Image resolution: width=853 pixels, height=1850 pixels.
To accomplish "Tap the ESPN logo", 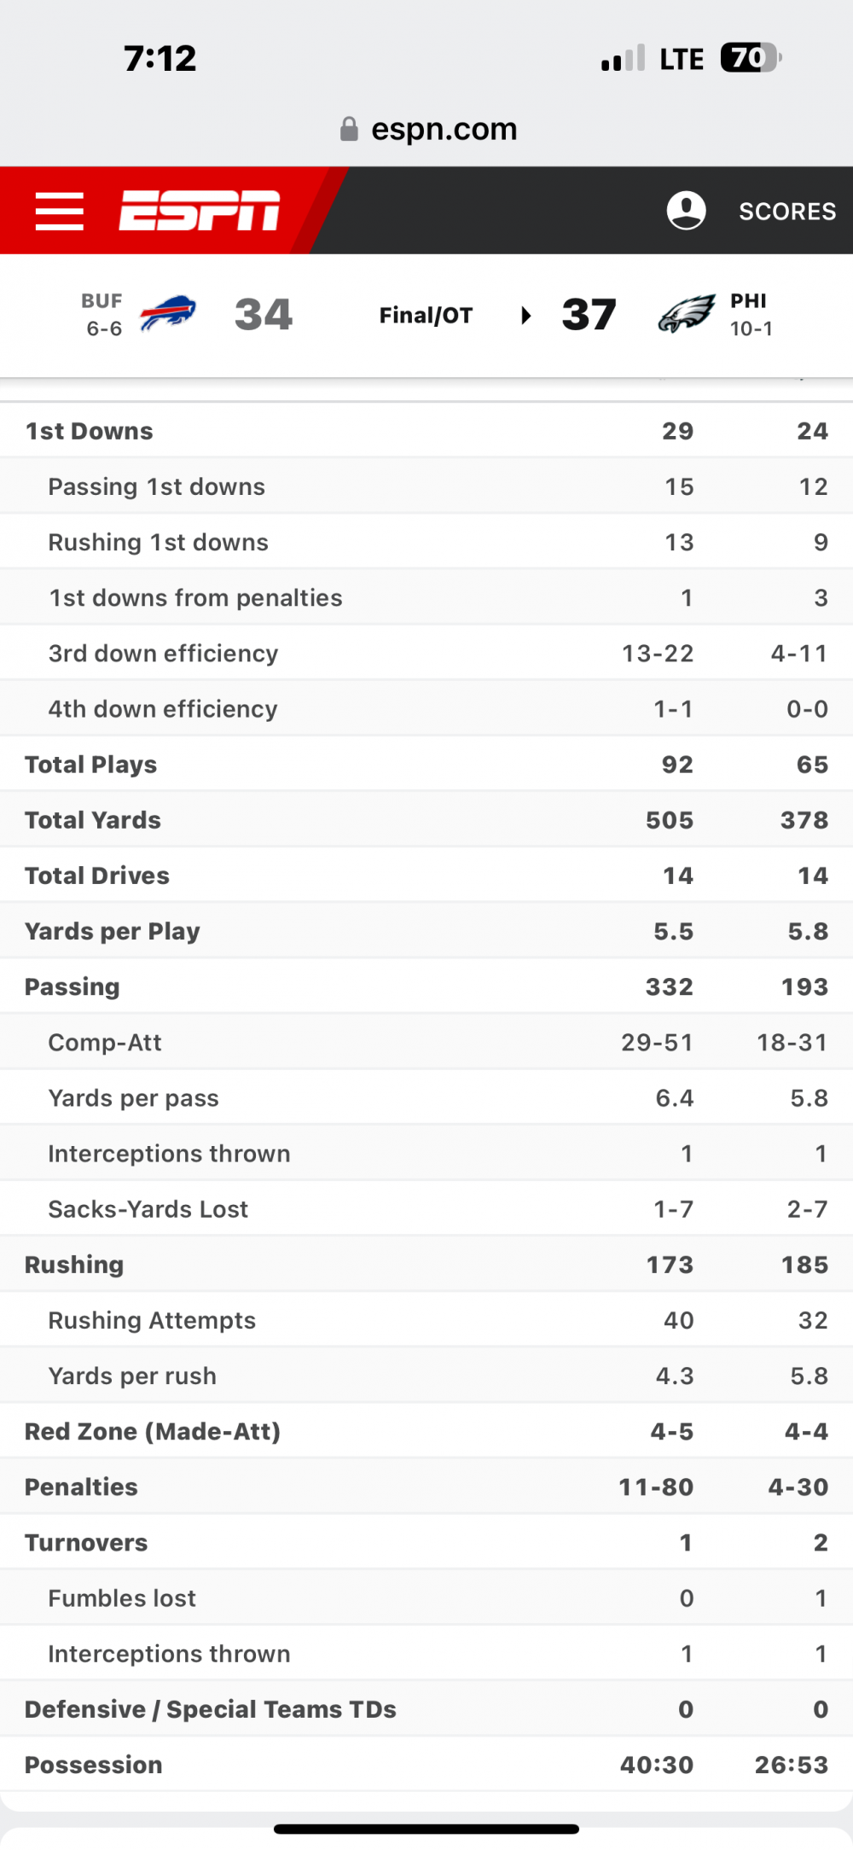I will [200, 211].
